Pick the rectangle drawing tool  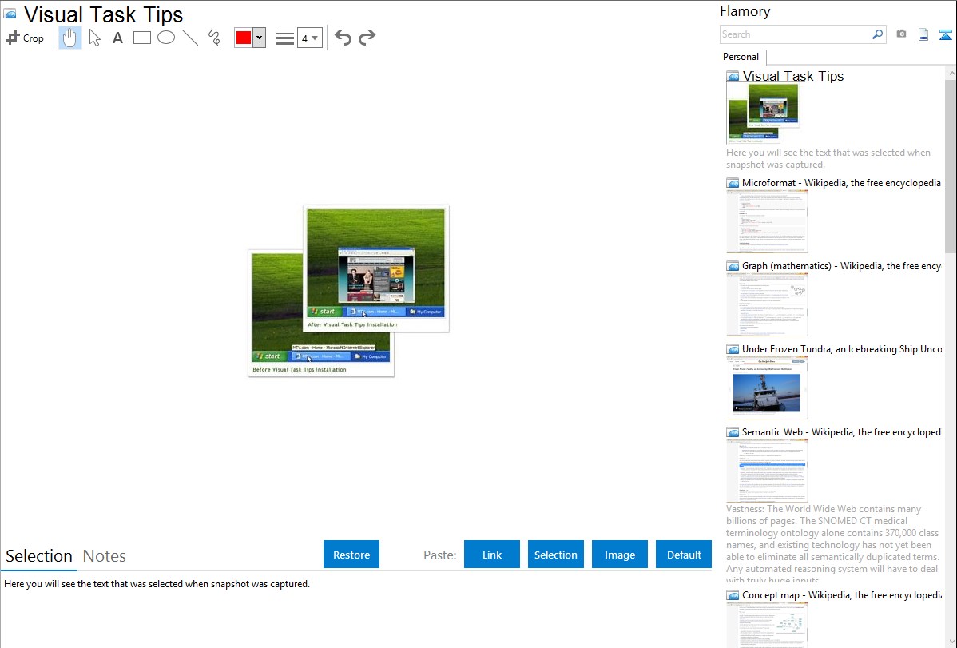pyautogui.click(x=141, y=38)
